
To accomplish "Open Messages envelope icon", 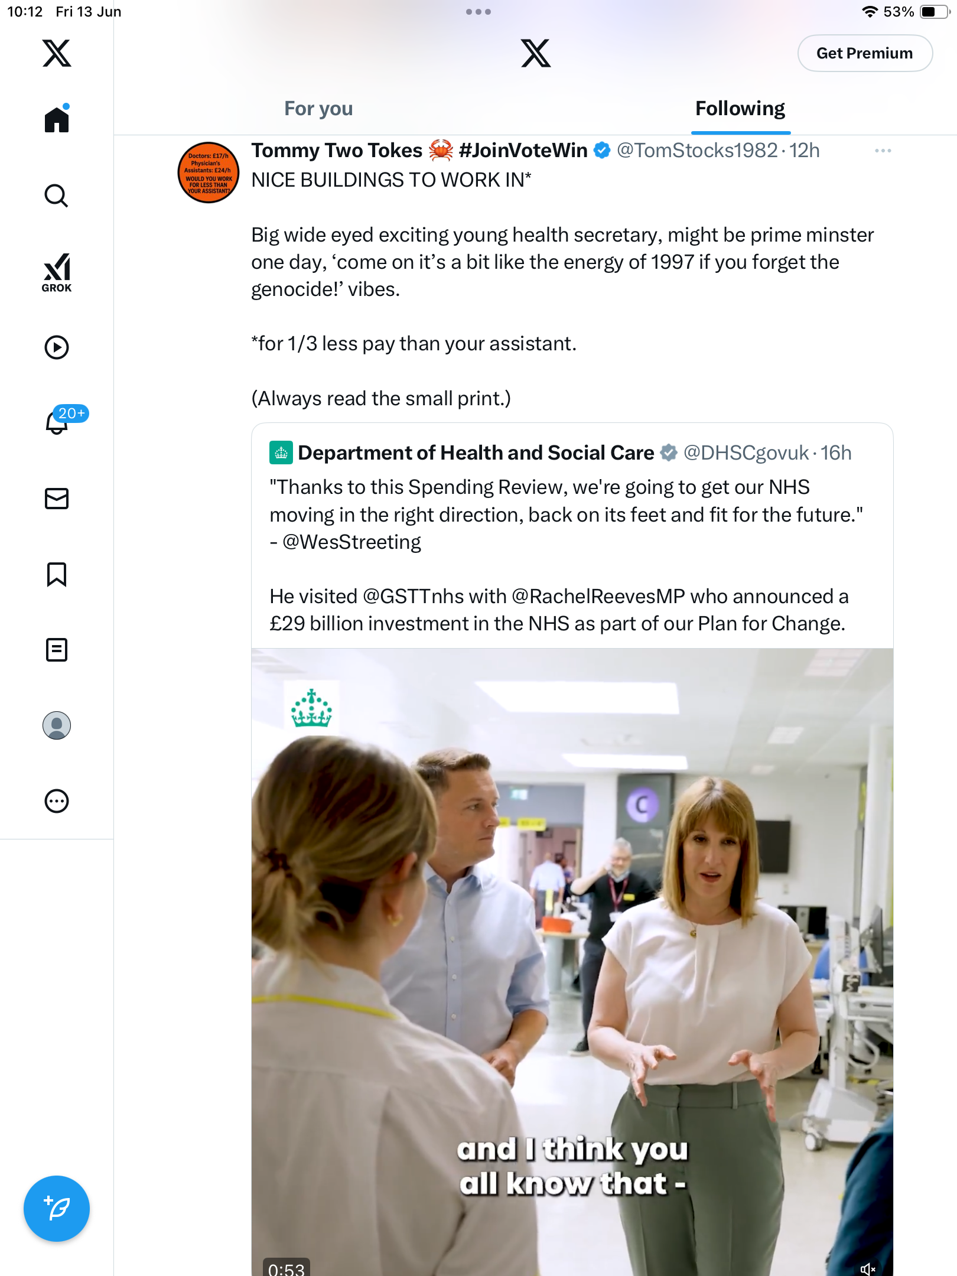I will (x=57, y=499).
